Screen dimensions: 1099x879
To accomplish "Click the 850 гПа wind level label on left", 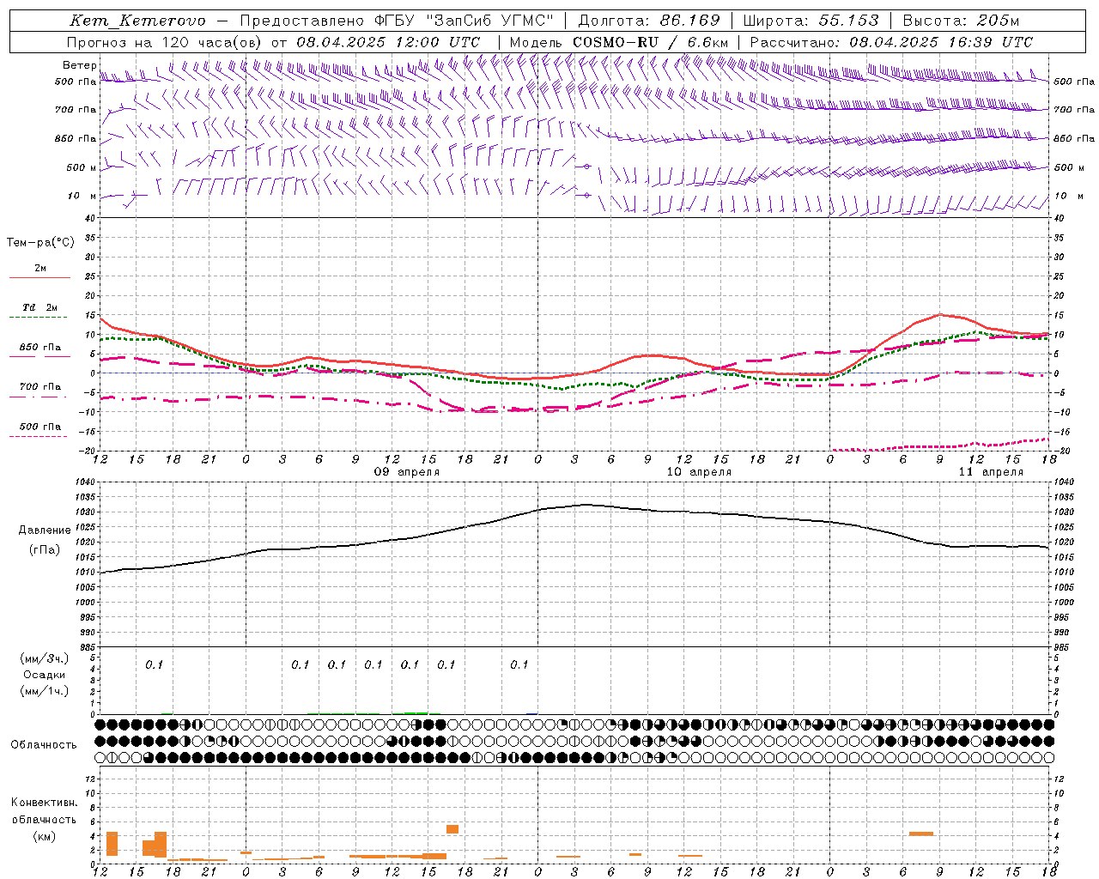I will click(76, 138).
